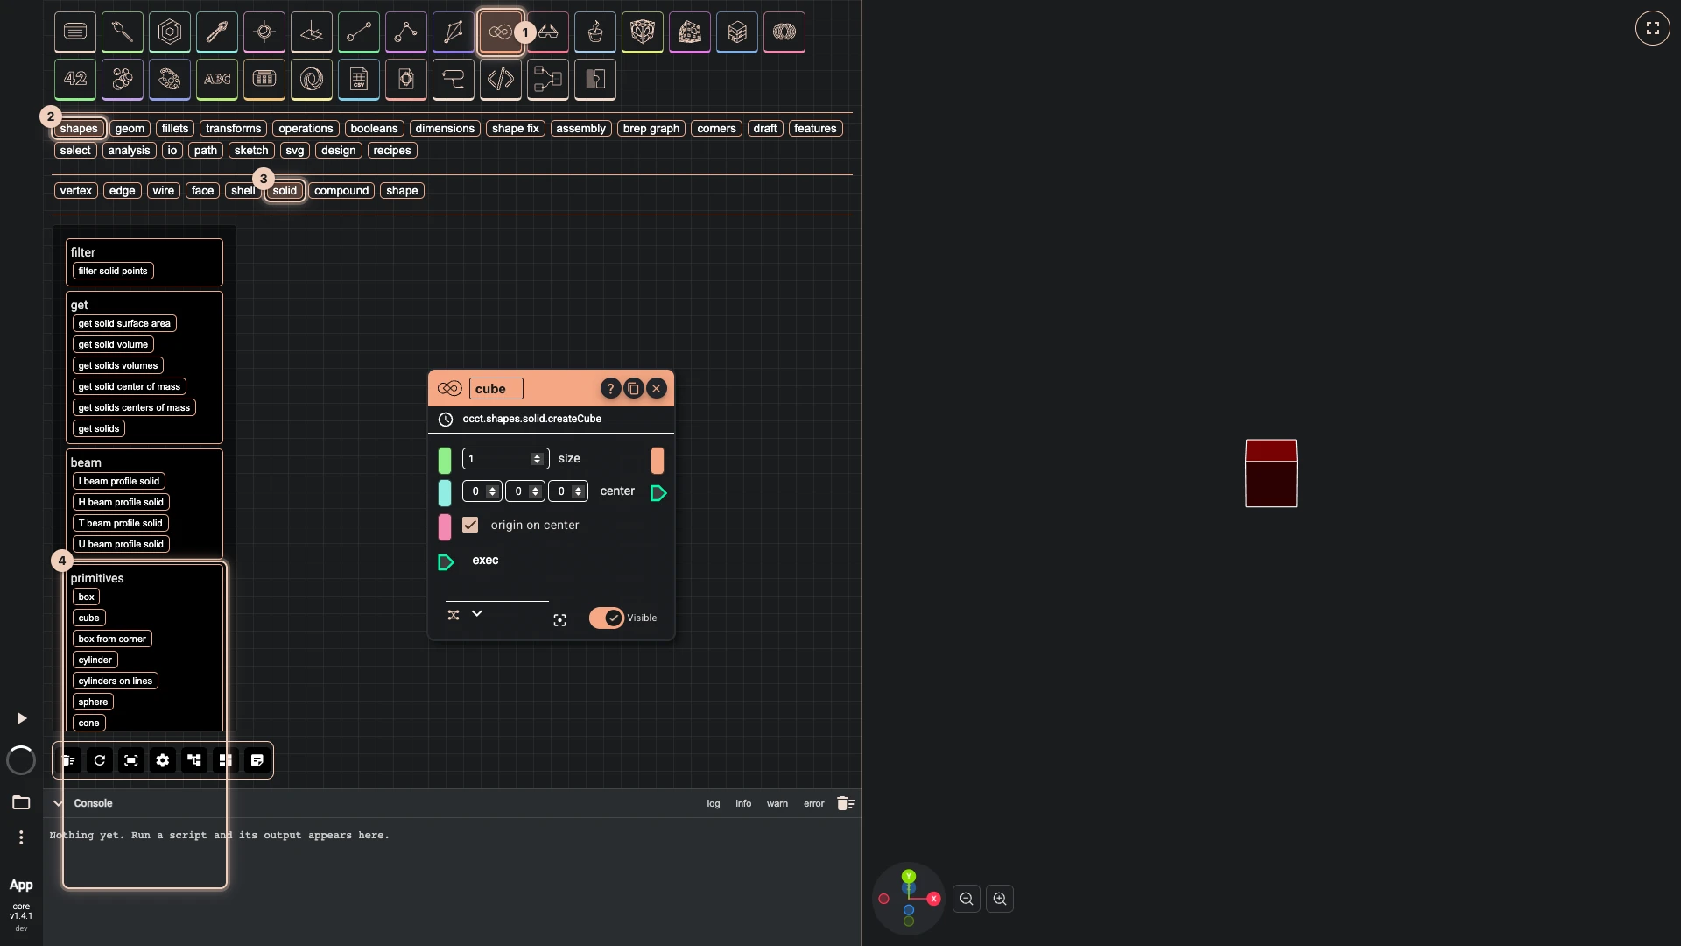Click the refresh icon in bottom toolbar
This screenshot has width=1681, height=946.
coord(100,760)
